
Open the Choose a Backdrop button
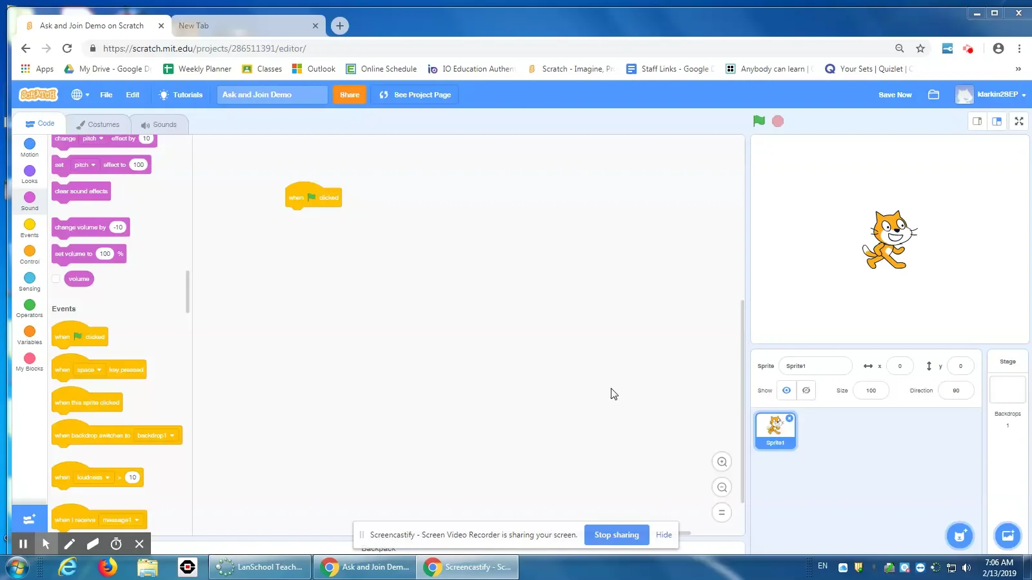[x=1007, y=536]
